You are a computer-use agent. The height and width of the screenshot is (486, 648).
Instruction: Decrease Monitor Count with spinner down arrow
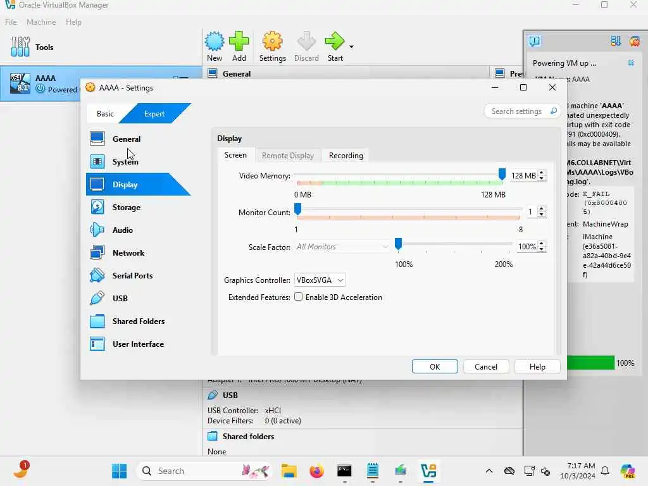click(542, 215)
